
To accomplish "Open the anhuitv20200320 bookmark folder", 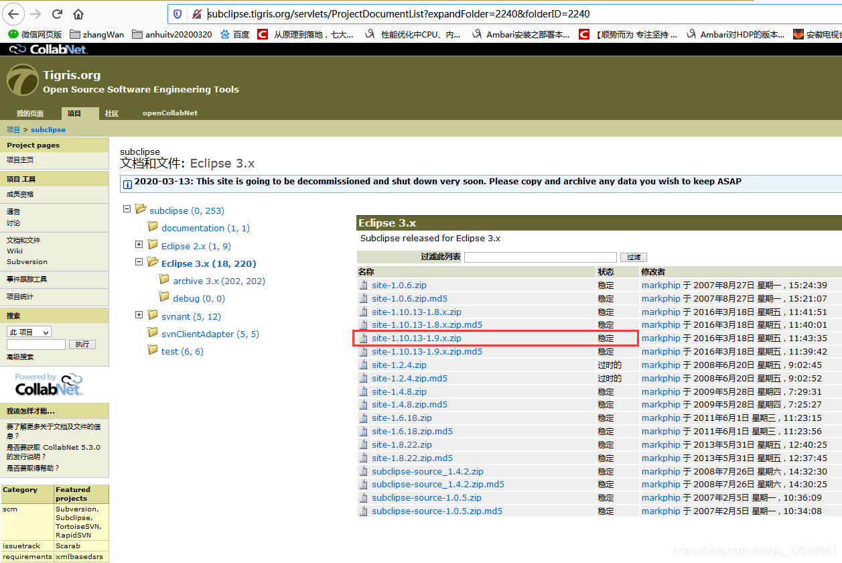I will point(171,34).
